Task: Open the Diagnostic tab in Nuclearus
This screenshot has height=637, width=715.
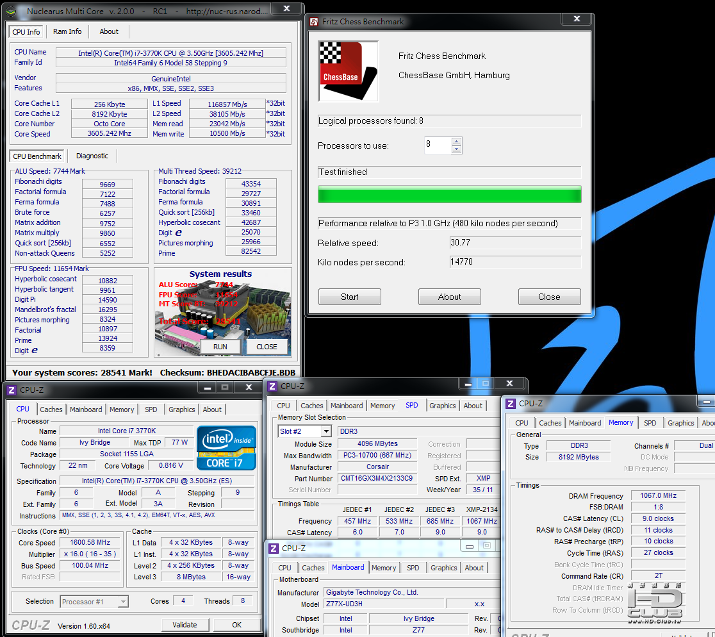Action: coord(92,156)
